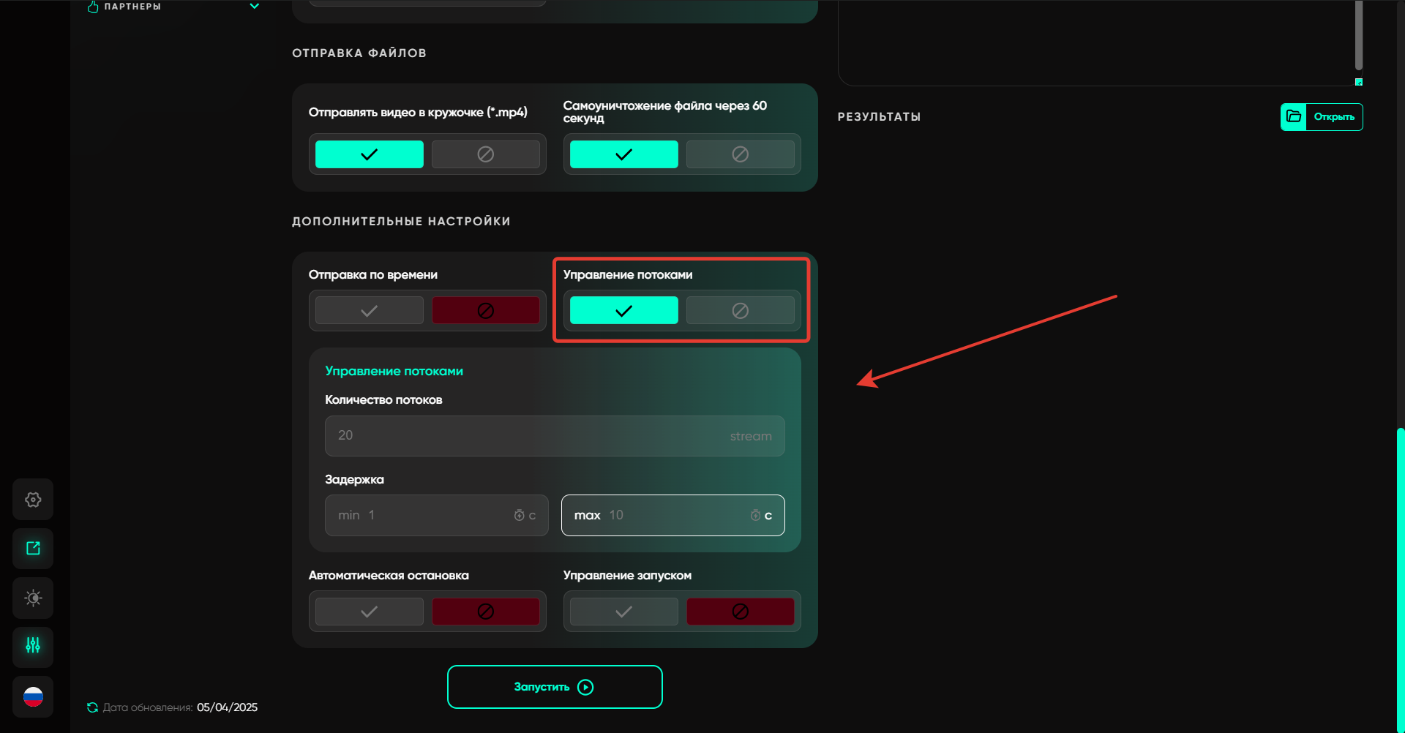Enable Управление запуском with checkmark
This screenshot has width=1405, height=733.
[623, 612]
